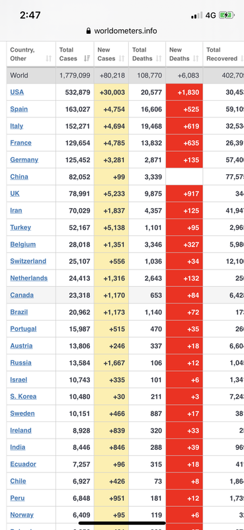
Task: Tap the worldometers.info address bar
Action: 122,31
